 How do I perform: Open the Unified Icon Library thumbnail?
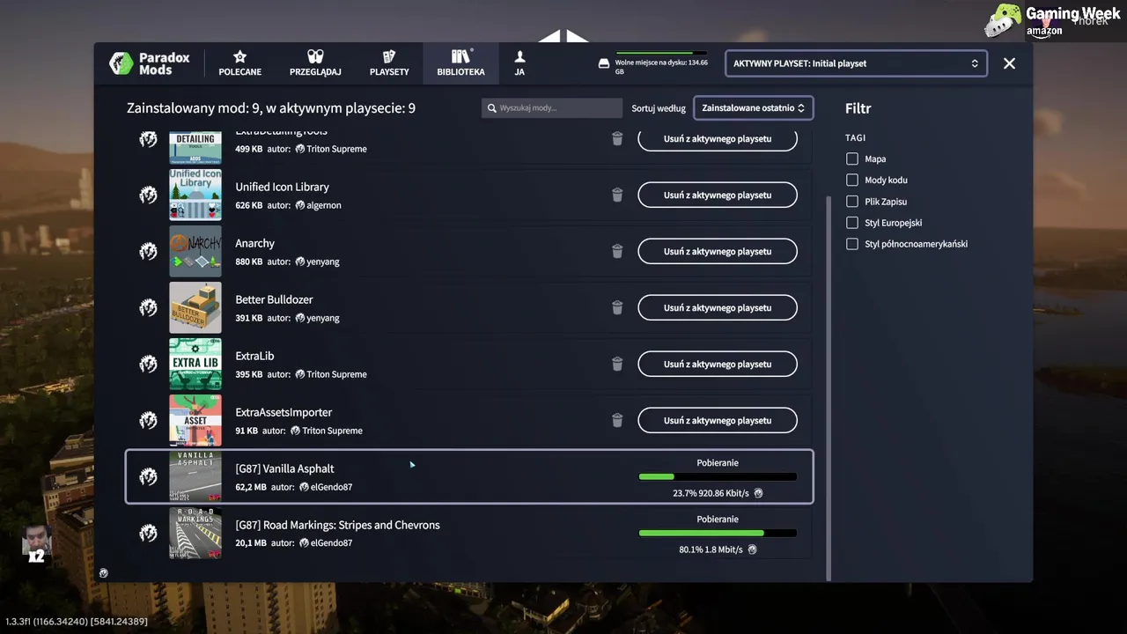(x=195, y=195)
